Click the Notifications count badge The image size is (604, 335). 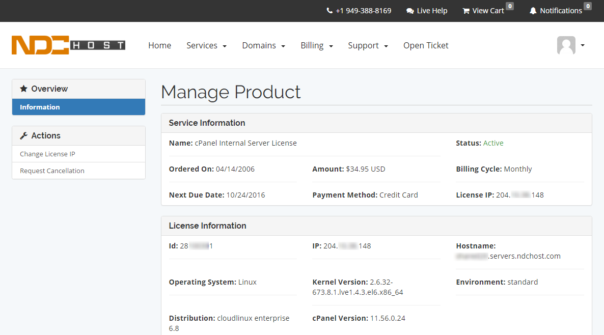tap(587, 6)
